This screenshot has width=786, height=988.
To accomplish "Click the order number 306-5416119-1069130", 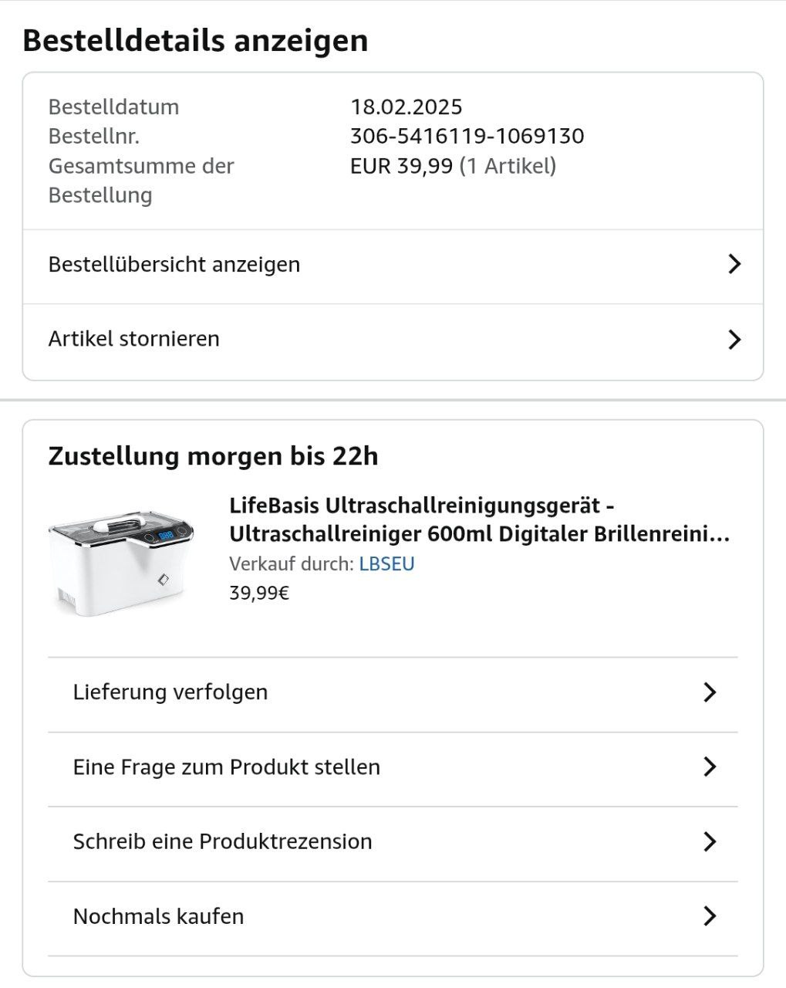I will pyautogui.click(x=467, y=137).
